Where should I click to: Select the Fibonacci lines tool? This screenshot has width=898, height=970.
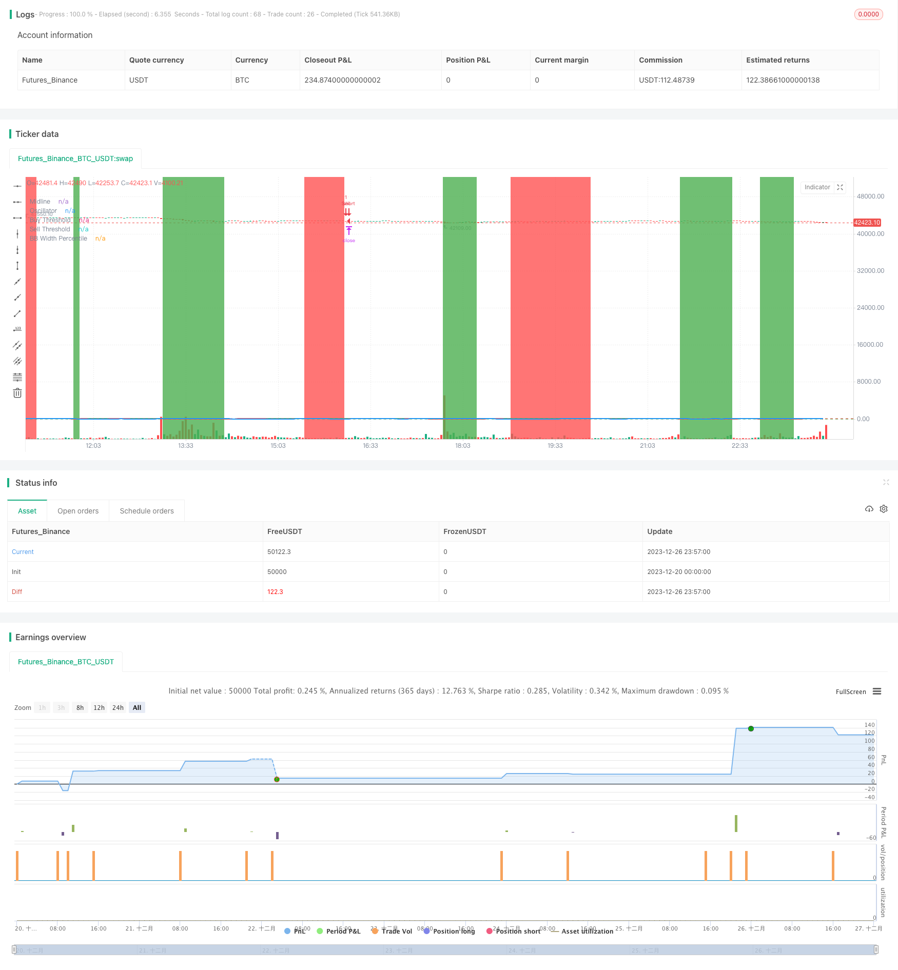(17, 377)
